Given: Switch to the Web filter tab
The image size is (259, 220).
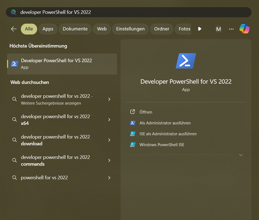Looking at the screenshot, I should tap(102, 29).
